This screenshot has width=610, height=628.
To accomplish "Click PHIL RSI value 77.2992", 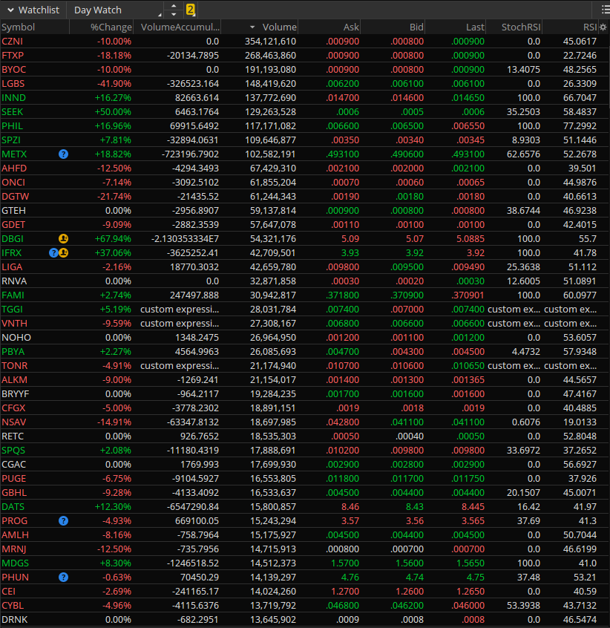I will tap(580, 125).
